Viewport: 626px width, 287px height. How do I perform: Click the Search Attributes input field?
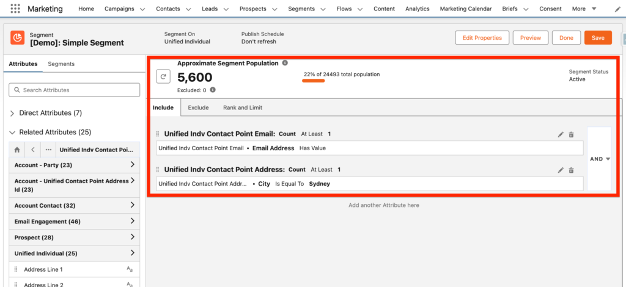(x=74, y=90)
